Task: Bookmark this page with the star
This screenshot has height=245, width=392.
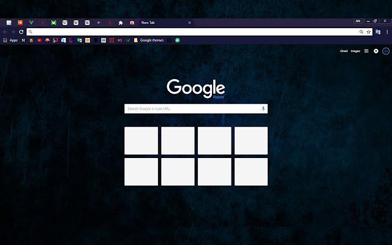Action: (x=369, y=32)
